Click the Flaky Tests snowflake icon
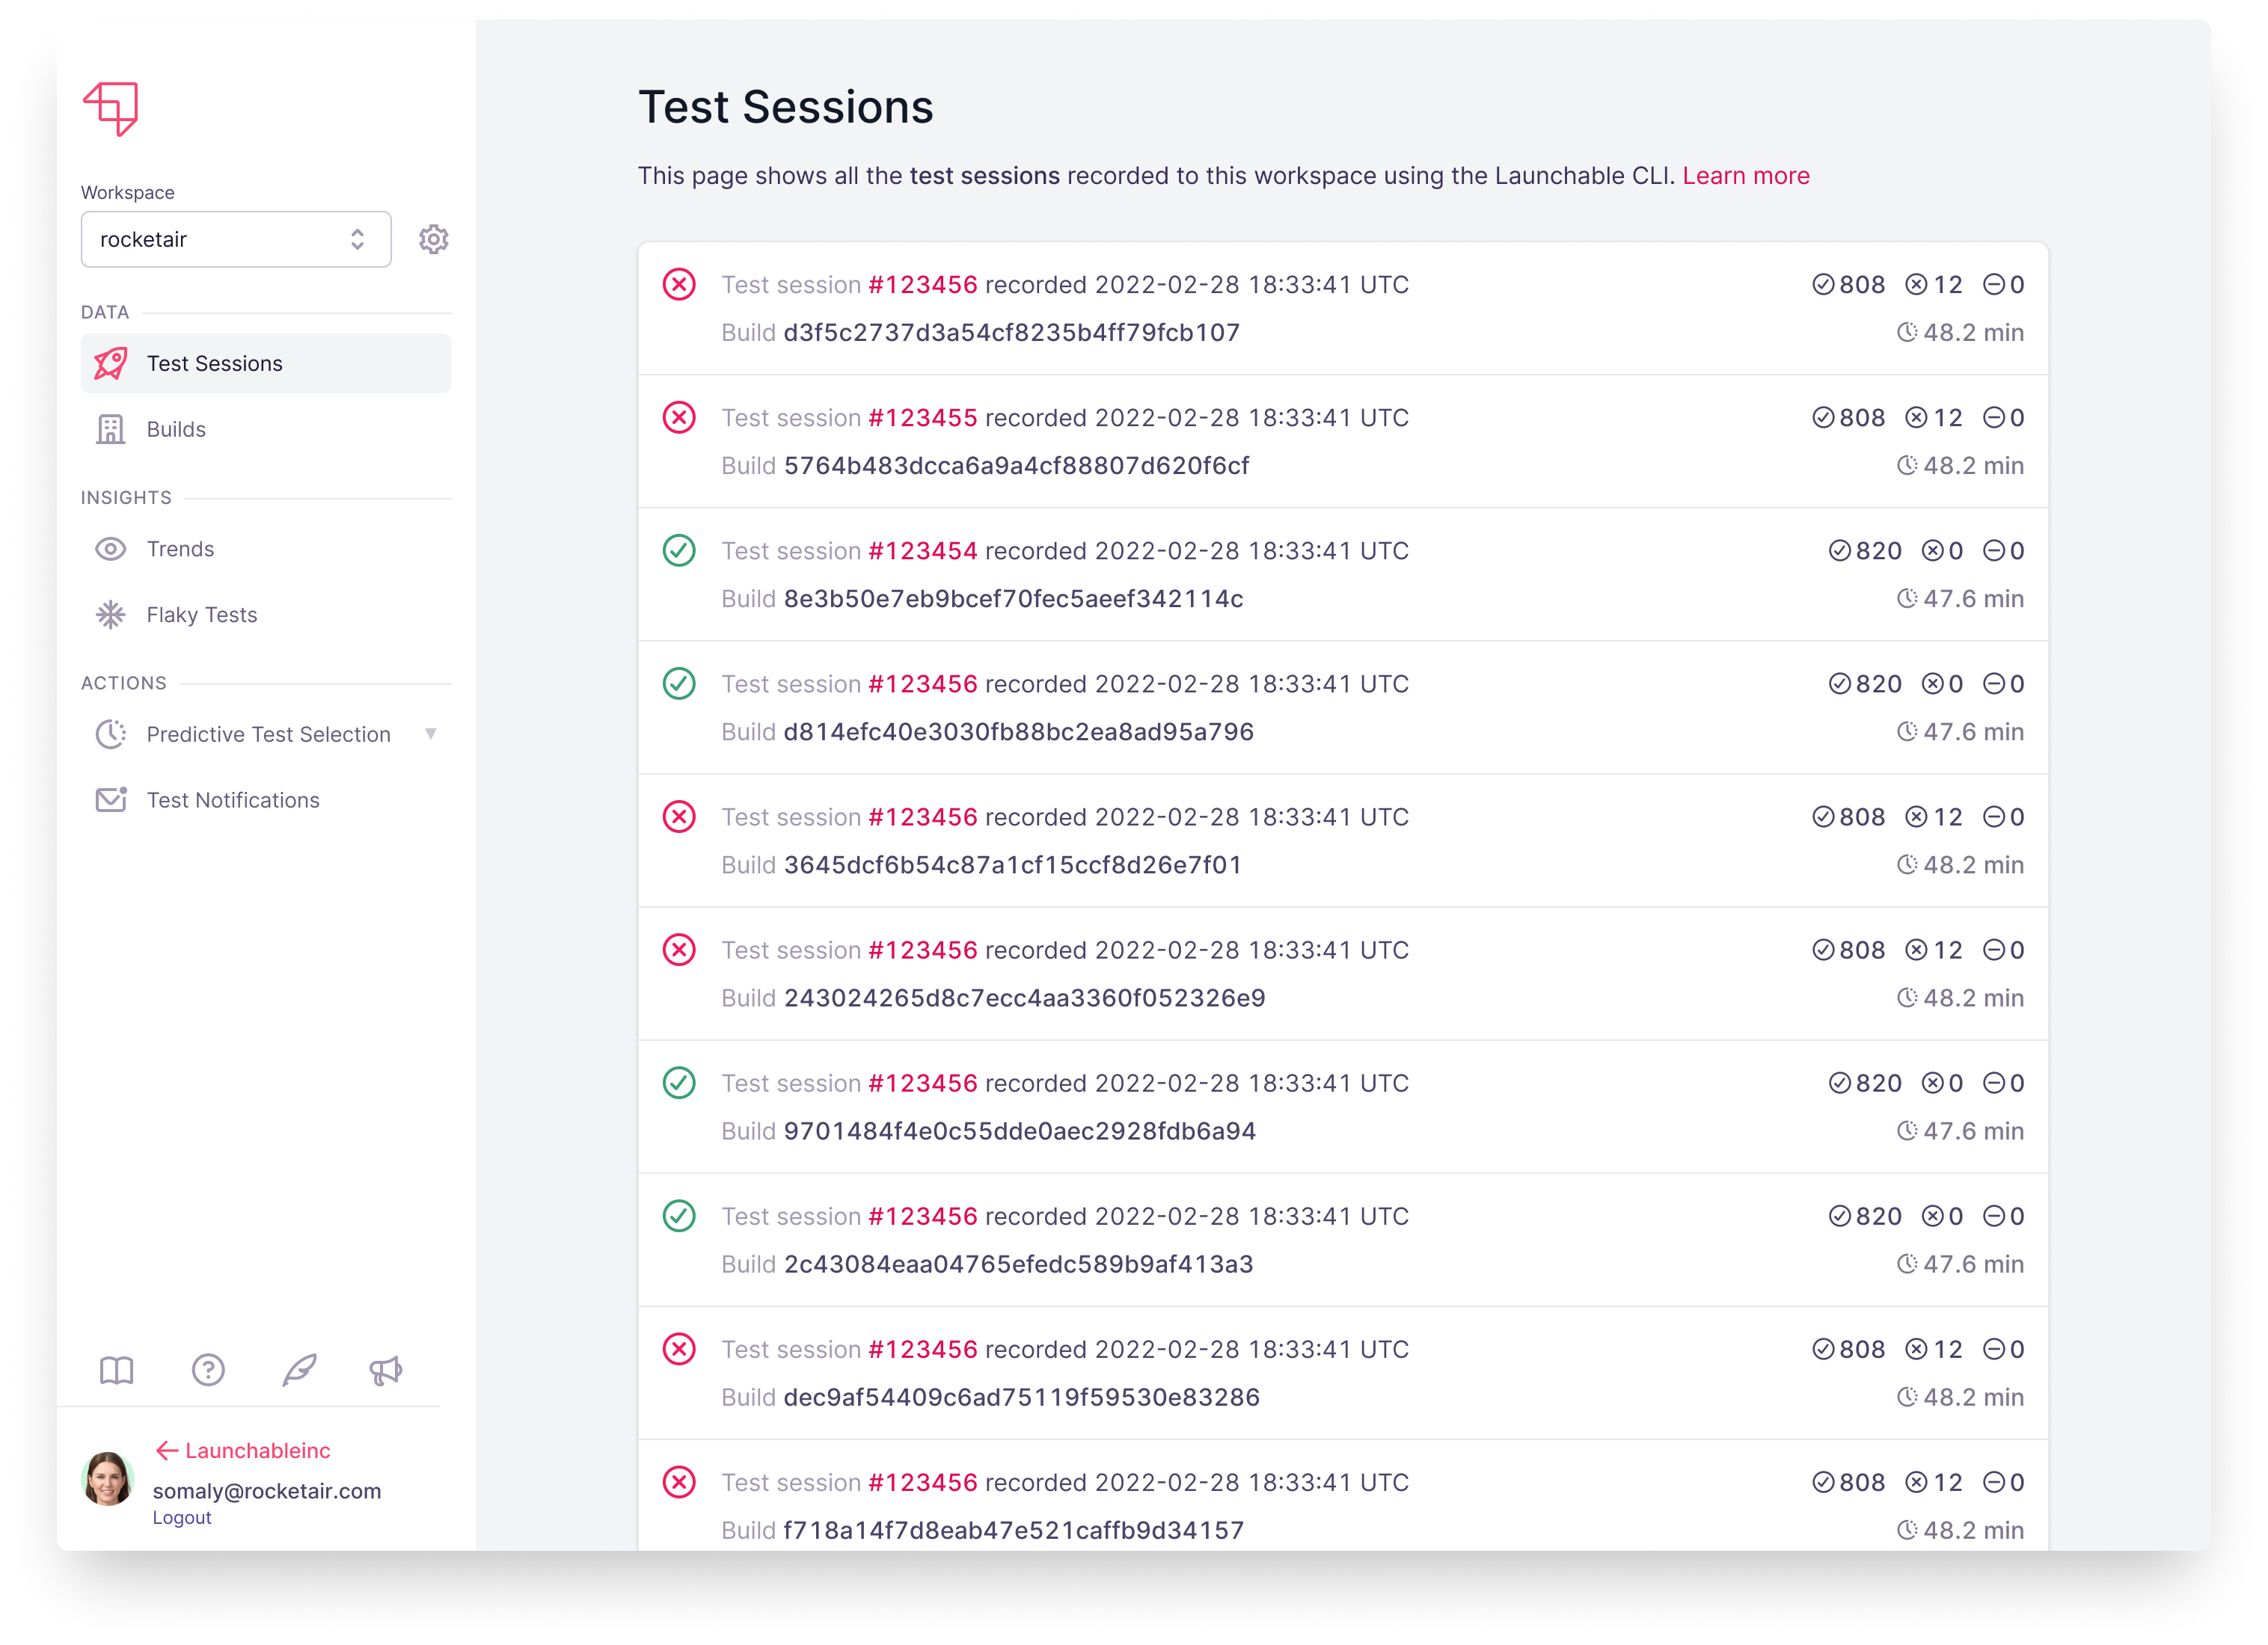2268x1645 pixels. (110, 615)
